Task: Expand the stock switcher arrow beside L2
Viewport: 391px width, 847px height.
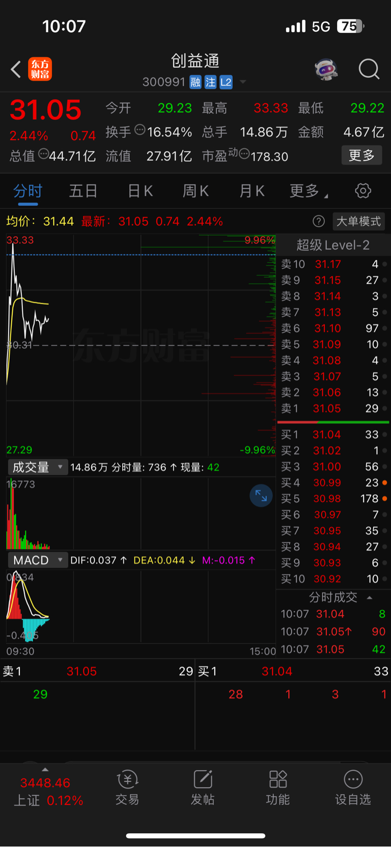Action: [242, 82]
